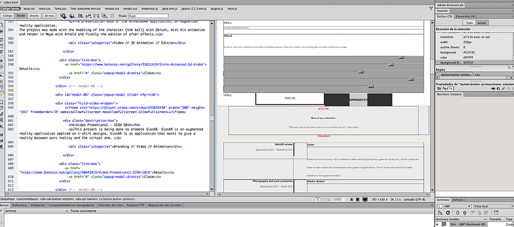The width and height of the screenshot is (514, 227).
Task: Open the 100% zoom level dropdown
Action: click(x=338, y=199)
